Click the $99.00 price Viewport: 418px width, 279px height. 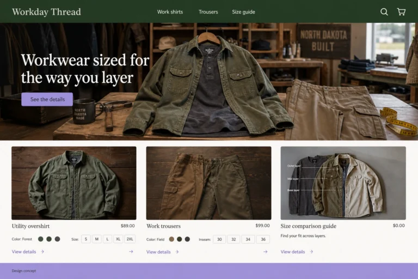point(262,226)
